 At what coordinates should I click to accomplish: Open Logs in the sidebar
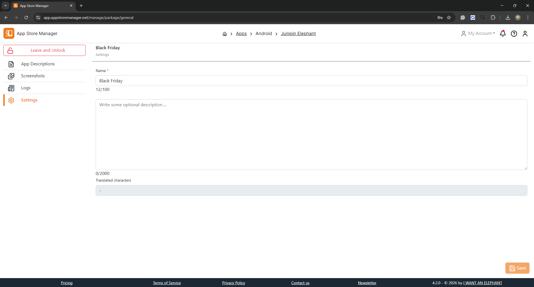coord(26,88)
